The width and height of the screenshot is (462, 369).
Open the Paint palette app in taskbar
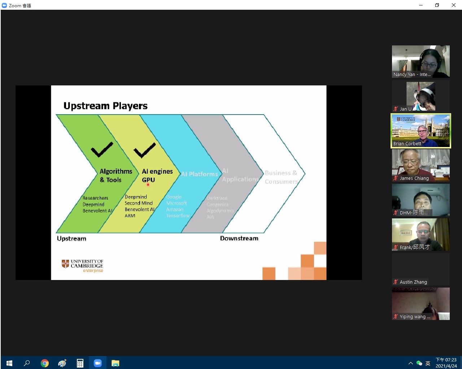click(62, 363)
